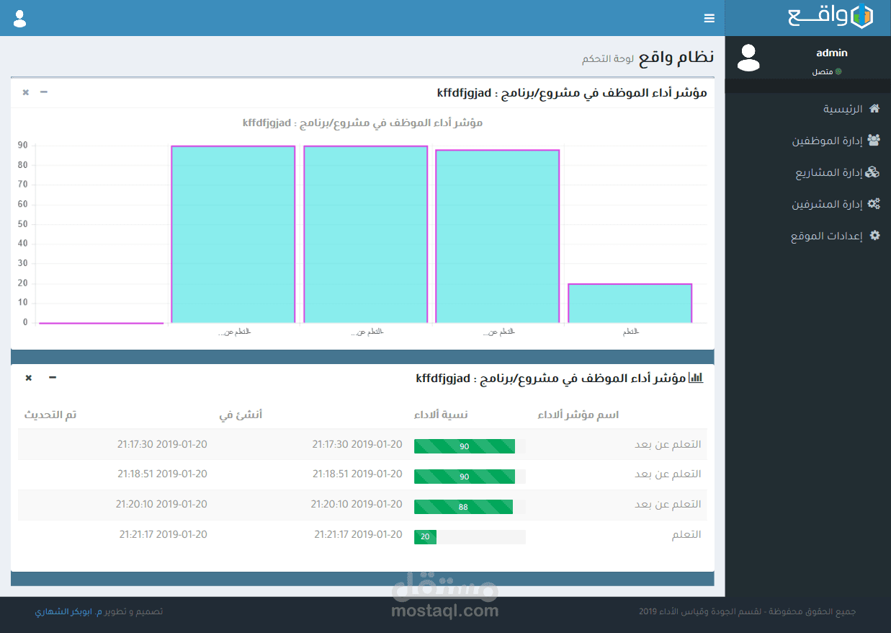Click the y-axis label 90 on chart
891x633 pixels.
point(23,145)
